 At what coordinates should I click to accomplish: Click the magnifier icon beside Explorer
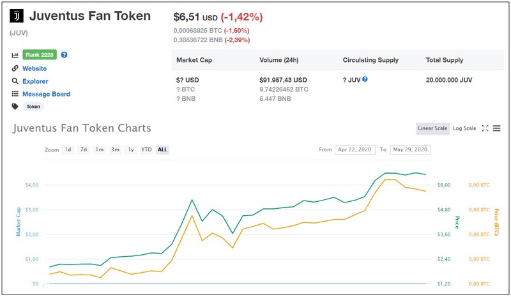click(15, 81)
